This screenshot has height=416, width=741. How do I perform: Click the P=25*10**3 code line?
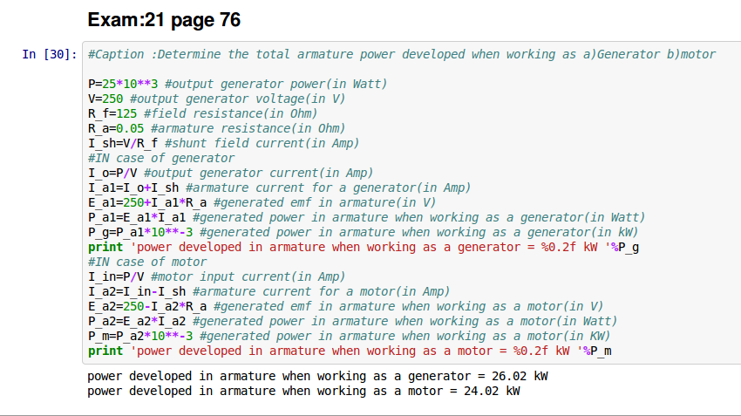(x=237, y=84)
